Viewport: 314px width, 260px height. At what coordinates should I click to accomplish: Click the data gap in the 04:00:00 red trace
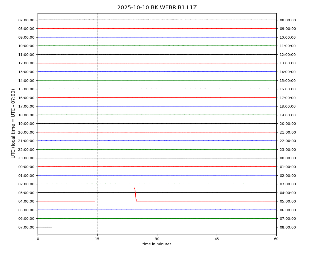point(115,201)
